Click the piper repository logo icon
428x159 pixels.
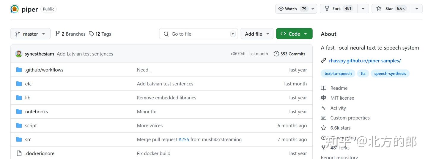[15, 9]
